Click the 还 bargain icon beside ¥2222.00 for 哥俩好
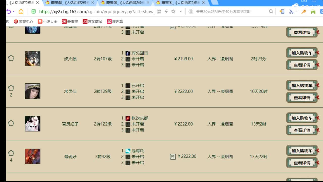Viewport: 323px width, 182px height. click(173, 156)
